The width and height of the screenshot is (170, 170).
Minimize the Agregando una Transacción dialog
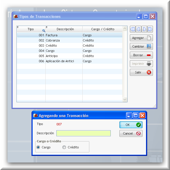[x=129, y=115]
